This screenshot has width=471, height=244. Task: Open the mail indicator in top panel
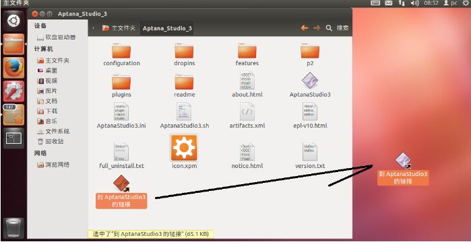click(x=389, y=3)
